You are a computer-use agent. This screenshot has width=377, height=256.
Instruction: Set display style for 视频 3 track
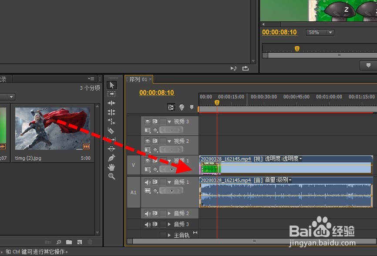[148, 130]
